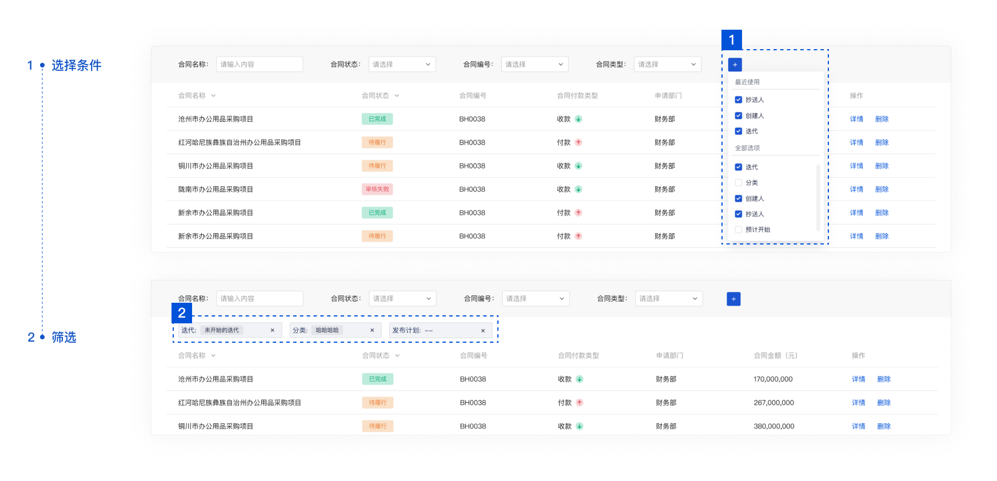Click 删除 for upper 铜川市 row
The width and height of the screenshot is (997, 481).
click(882, 166)
